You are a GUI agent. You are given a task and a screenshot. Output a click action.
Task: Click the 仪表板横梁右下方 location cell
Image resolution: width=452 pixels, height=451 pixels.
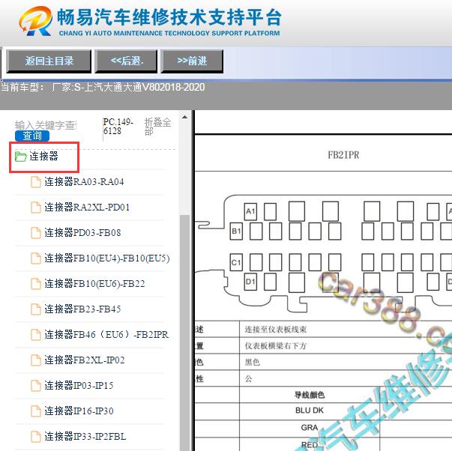[276, 346]
